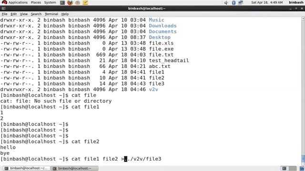The height and width of the screenshot is (171, 305).
Task: Open the Help menu
Action: pyautogui.click(x=65, y=14)
